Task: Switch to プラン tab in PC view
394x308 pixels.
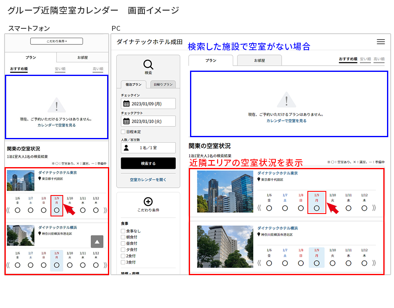Action: pyautogui.click(x=211, y=60)
